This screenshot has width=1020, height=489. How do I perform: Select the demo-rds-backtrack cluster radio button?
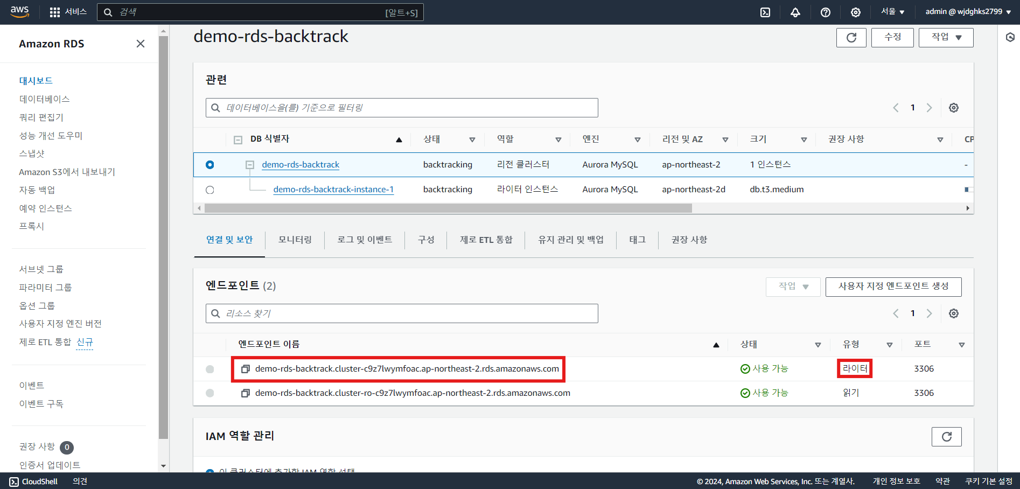(210, 165)
